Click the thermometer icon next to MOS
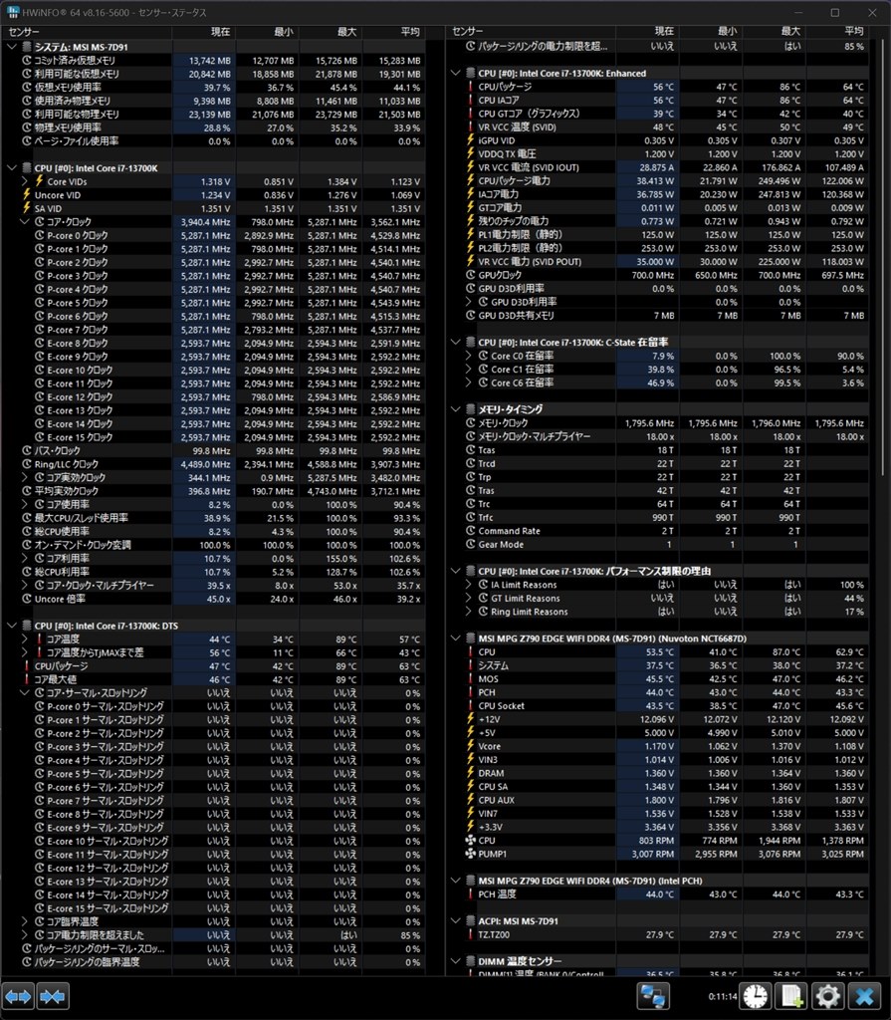The width and height of the screenshot is (891, 1020). (x=470, y=679)
